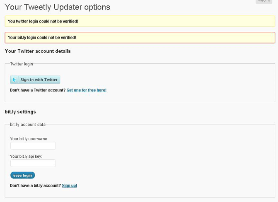
Task: Click the "Don't have a Twitter account?" text
Action: pyautogui.click(x=38, y=90)
